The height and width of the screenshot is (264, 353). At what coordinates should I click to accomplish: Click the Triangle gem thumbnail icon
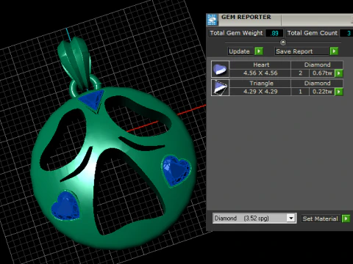click(220, 87)
